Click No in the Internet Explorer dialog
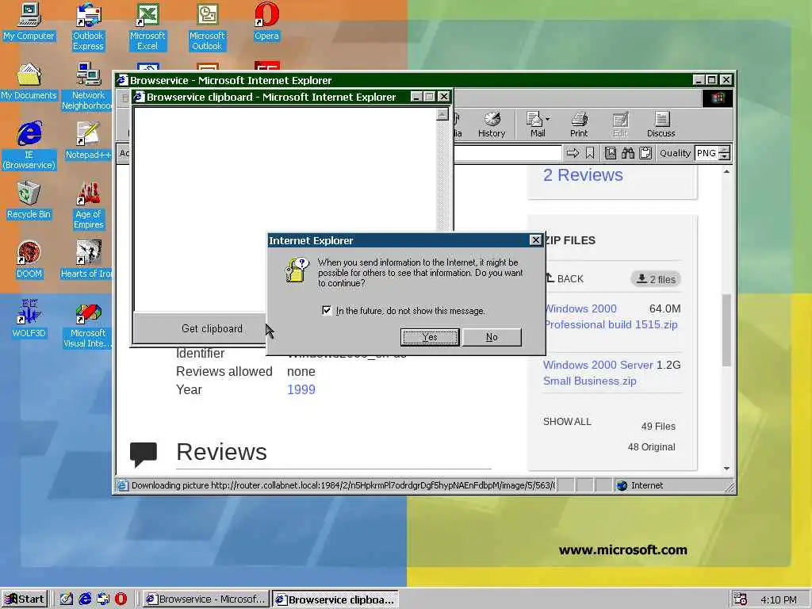 click(492, 337)
